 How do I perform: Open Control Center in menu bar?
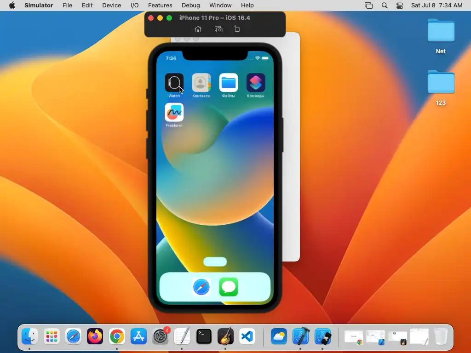pyautogui.click(x=400, y=6)
